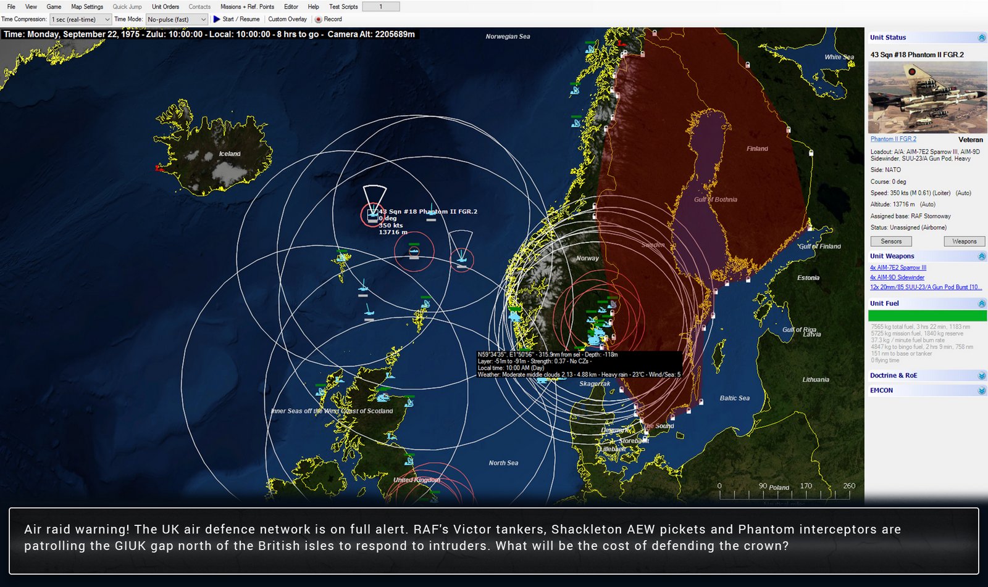Select the radar site icon on Shetland
Screen dimensions: 988x587
pyautogui.click(x=426, y=303)
